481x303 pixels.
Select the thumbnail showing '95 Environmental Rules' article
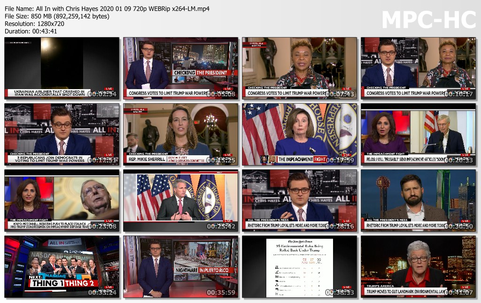tap(299, 267)
